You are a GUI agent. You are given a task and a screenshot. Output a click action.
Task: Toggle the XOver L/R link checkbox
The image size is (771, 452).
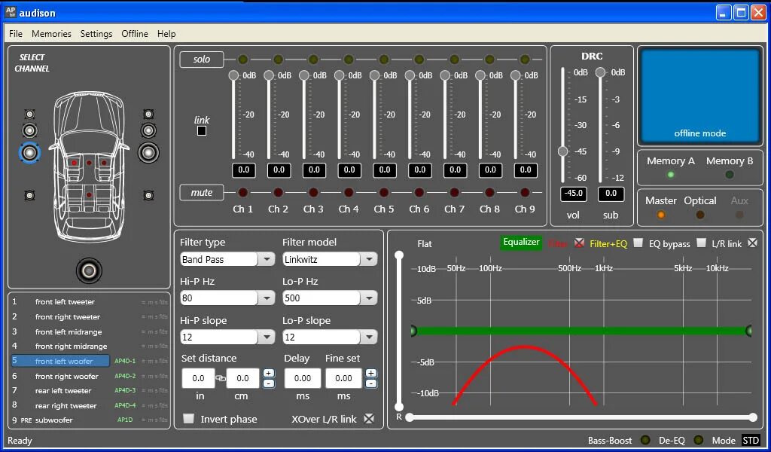click(x=369, y=419)
